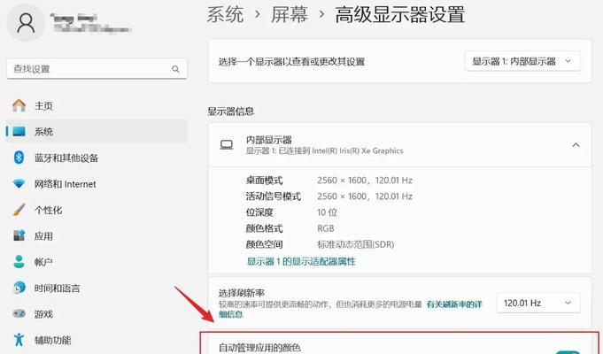Click the Time and language globe icon
Image resolution: width=603 pixels, height=354 pixels.
coord(19,288)
